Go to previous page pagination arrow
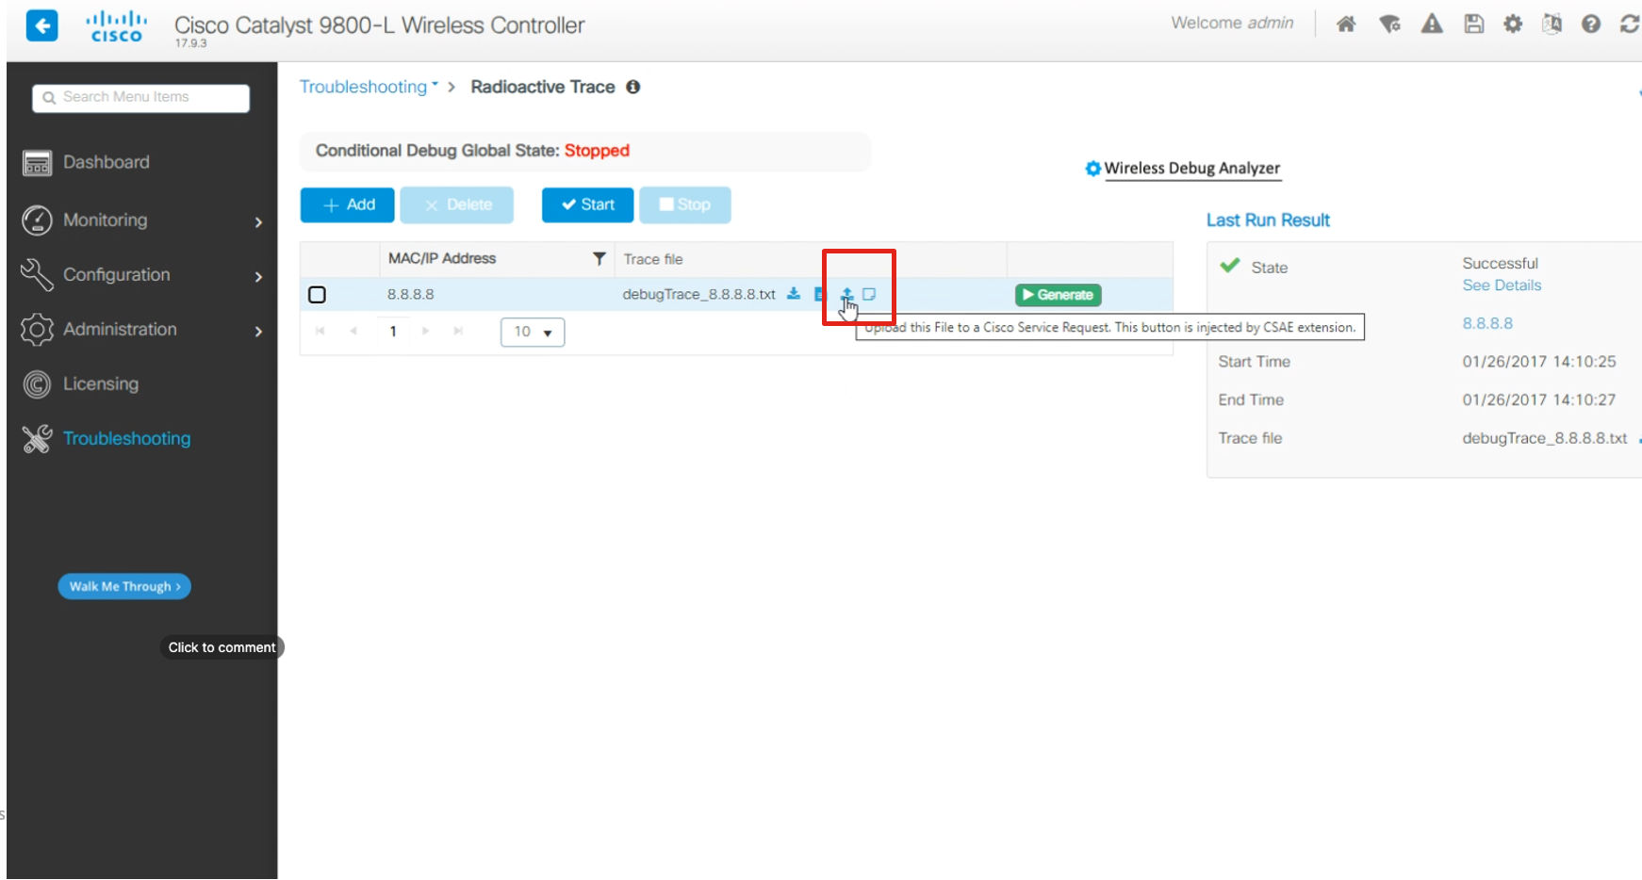Viewport: 1642px width, 880px height. point(353,331)
